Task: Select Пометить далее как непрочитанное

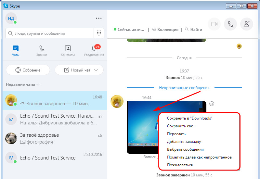Action: pos(199,157)
